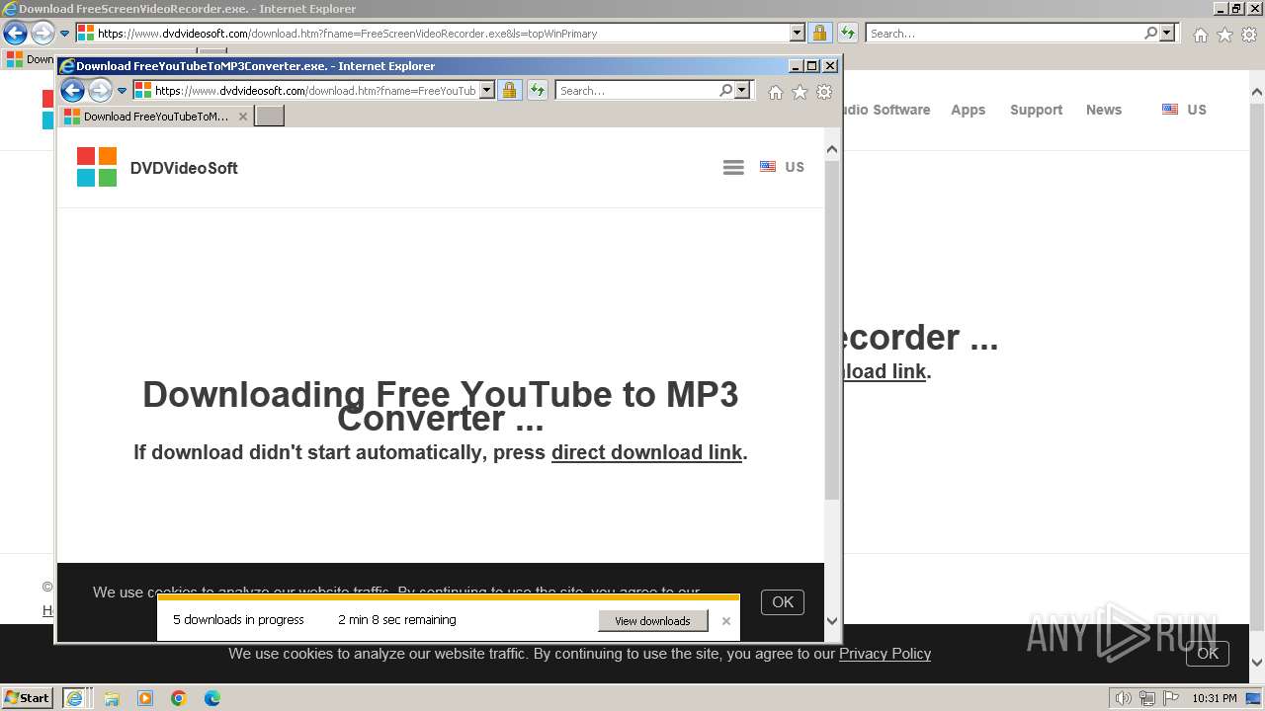The height and width of the screenshot is (711, 1265).
Task: Click front window vertical scrollbar thumb
Action: tap(832, 329)
